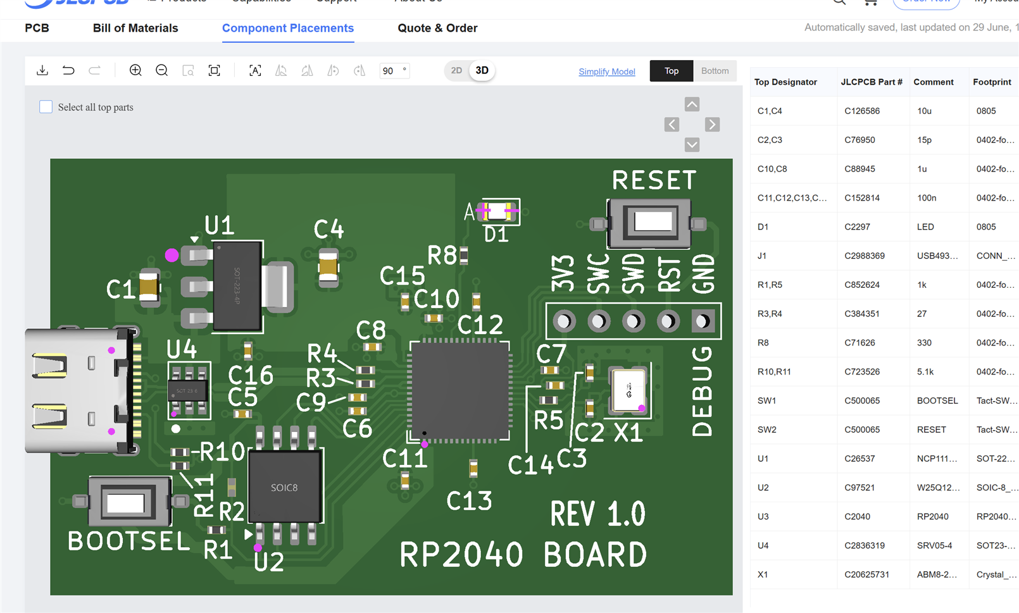Select the R1,R5 designator row
This screenshot has width=1019, height=613.
(884, 285)
